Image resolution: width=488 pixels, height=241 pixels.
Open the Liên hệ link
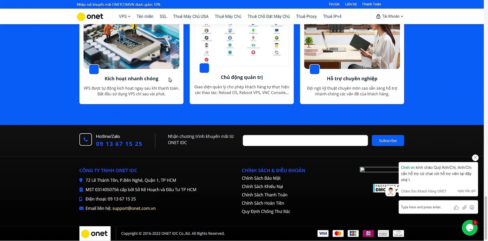click(x=351, y=4)
